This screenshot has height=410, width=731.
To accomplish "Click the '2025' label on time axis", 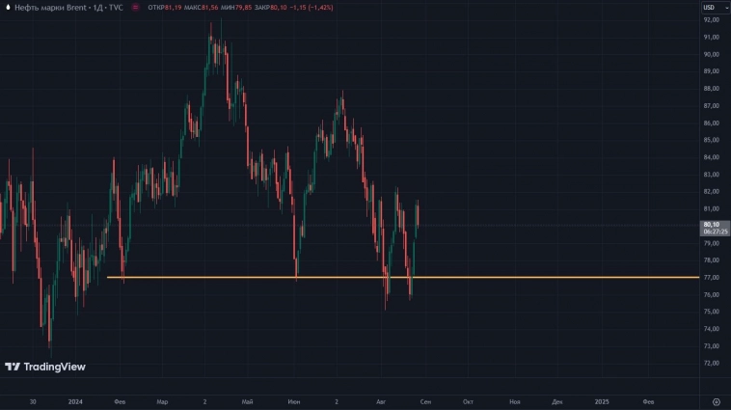I will pyautogui.click(x=602, y=401).
